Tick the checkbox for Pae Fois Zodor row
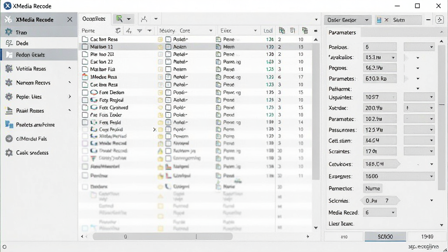The image size is (448, 252). (85, 115)
